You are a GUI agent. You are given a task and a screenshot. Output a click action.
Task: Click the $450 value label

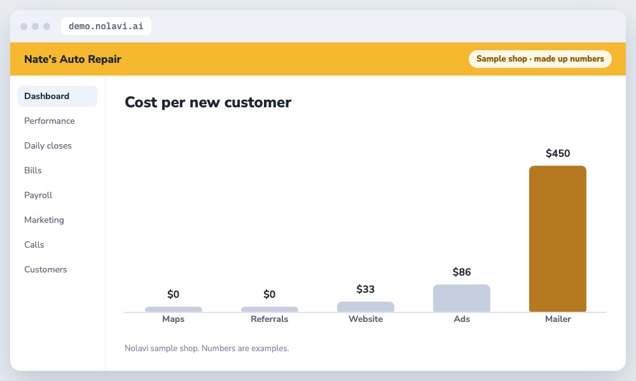click(558, 153)
